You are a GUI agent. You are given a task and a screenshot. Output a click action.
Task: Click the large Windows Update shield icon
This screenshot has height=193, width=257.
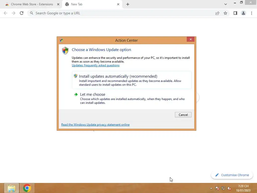pyautogui.click(x=65, y=51)
